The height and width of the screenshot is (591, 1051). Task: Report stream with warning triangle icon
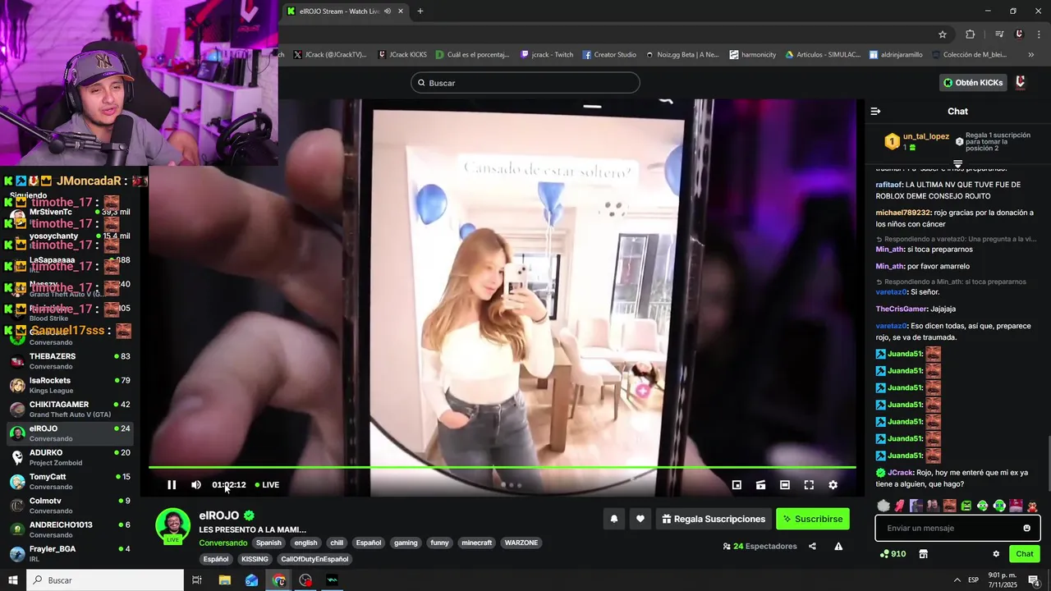[838, 547]
